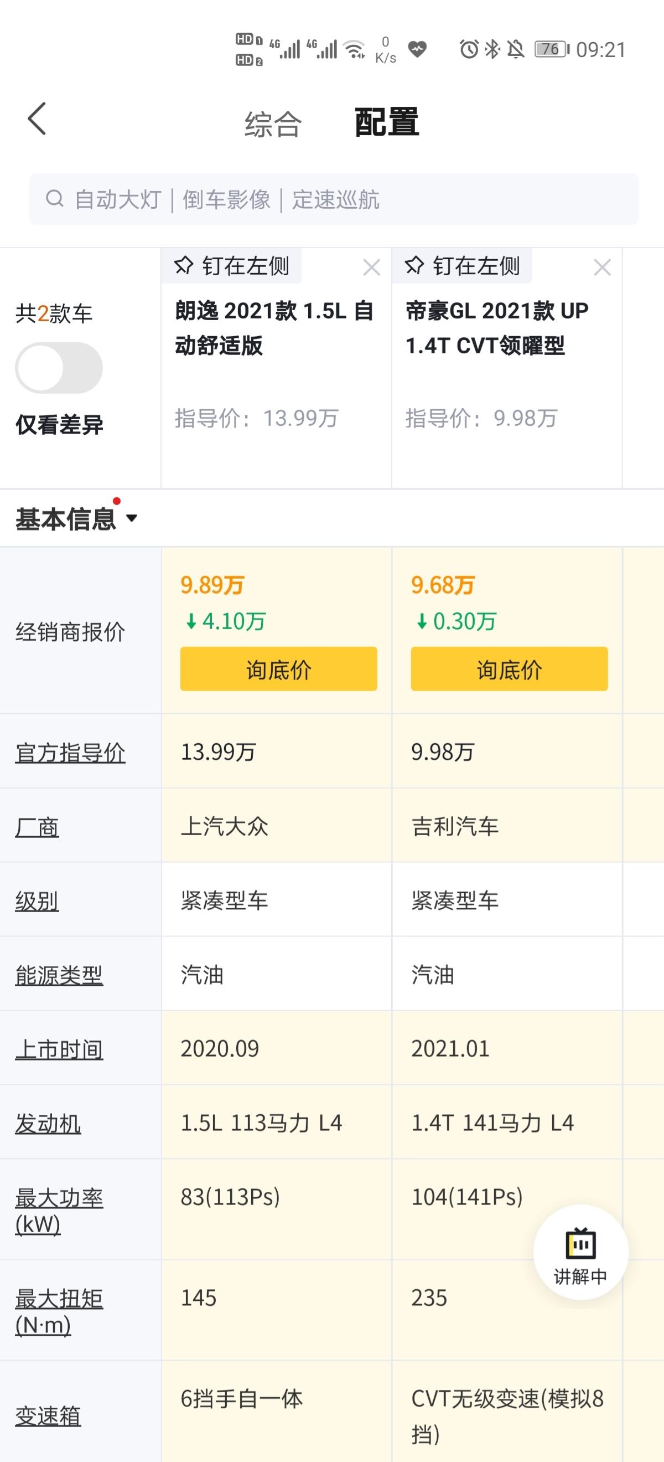This screenshot has width=664, height=1462.
Task: Expand the 基本信息 section dropdown
Action: point(132,518)
